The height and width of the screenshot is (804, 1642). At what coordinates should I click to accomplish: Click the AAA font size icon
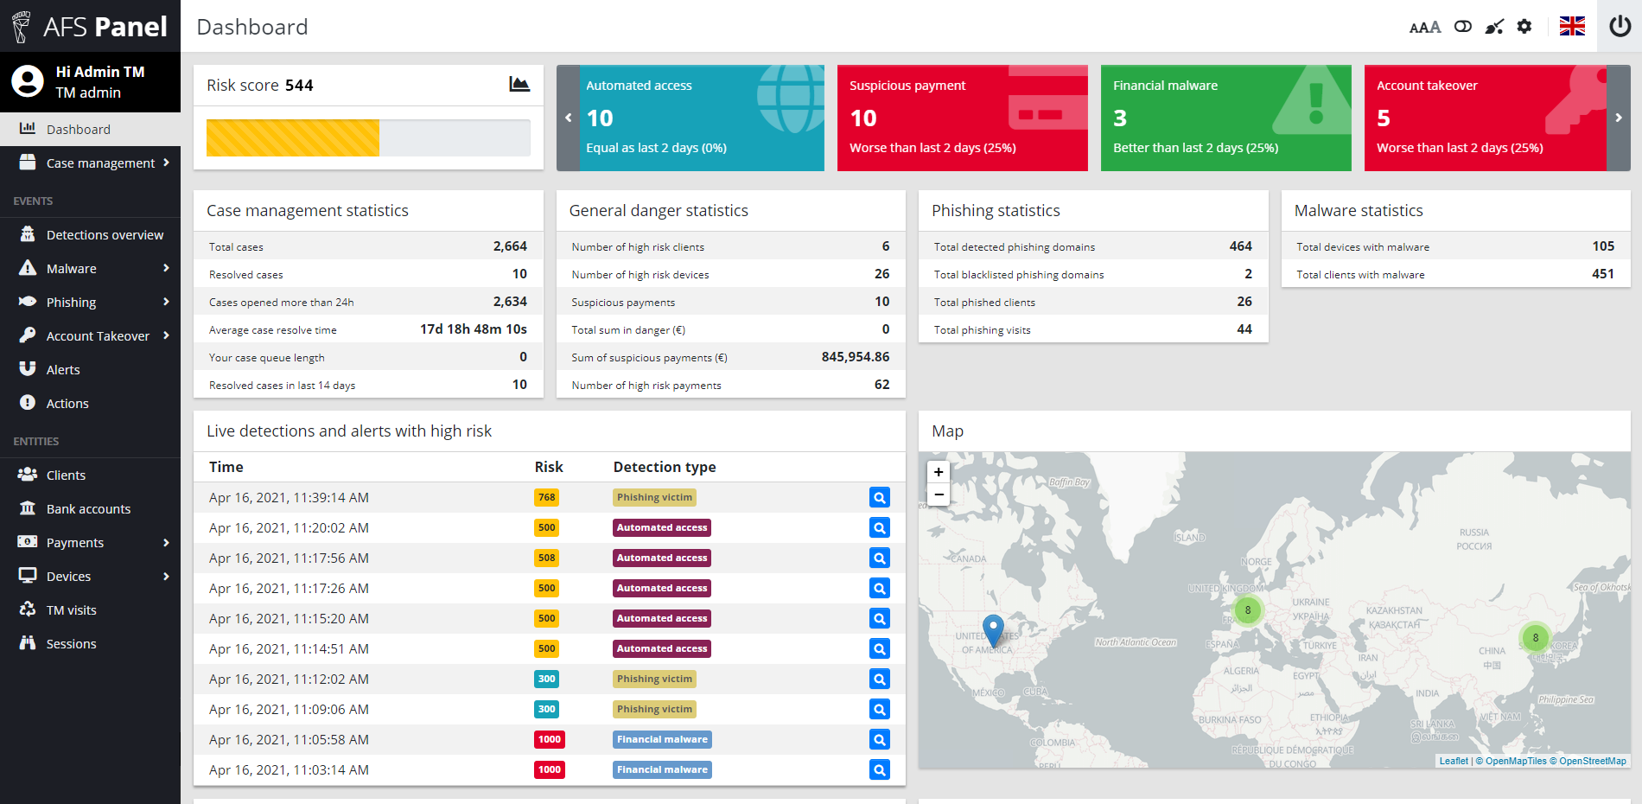click(x=1423, y=27)
